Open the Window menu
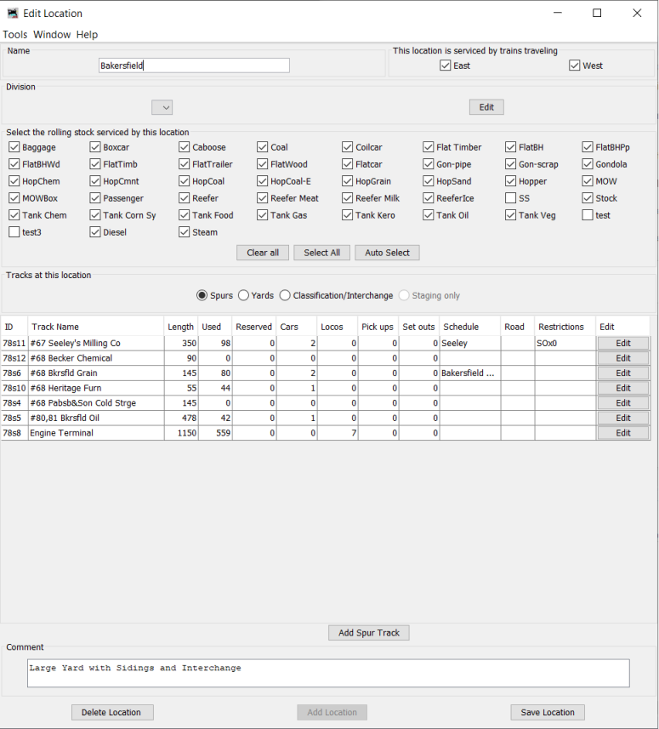Viewport: 659px width, 729px height. 52,35
